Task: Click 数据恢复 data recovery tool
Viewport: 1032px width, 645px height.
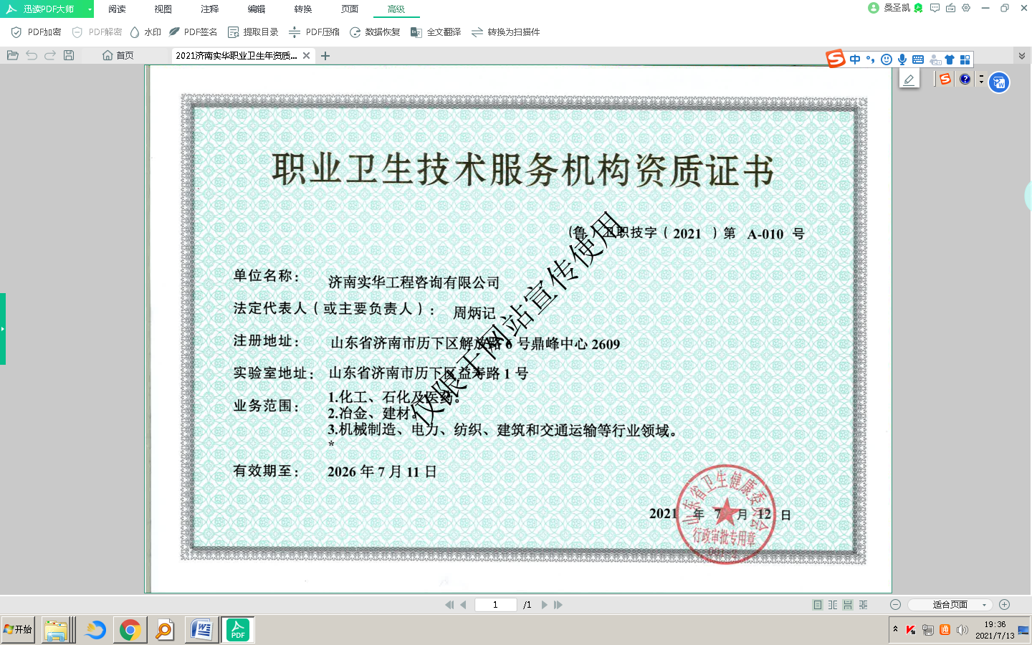Action: [x=375, y=32]
